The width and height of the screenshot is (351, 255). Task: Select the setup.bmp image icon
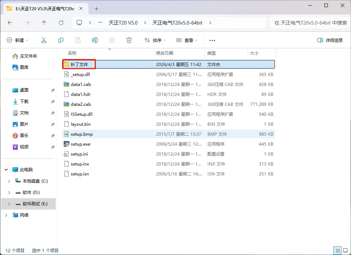click(67, 134)
